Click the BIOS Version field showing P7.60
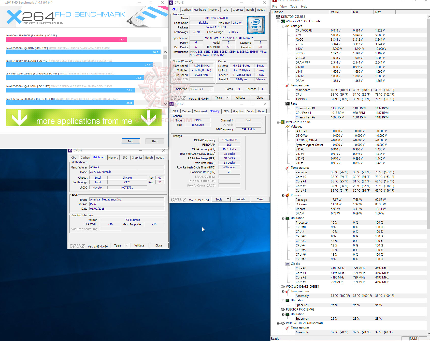 pos(127,204)
